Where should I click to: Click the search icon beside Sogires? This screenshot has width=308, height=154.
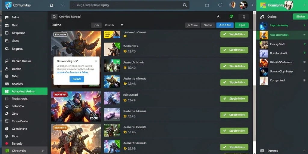[7, 49]
